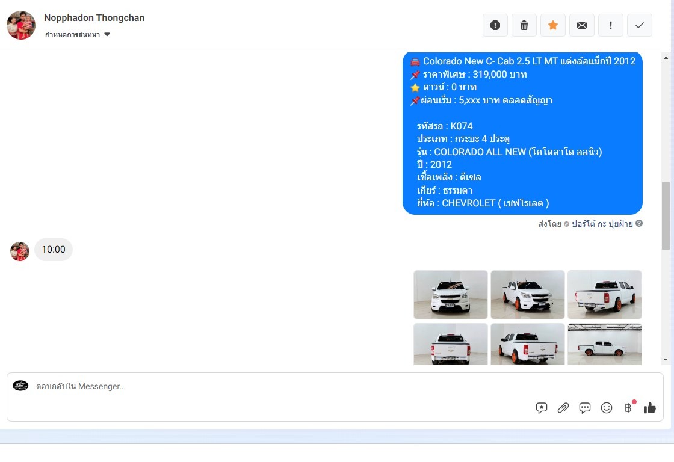Delete conversation with trash icon
The height and width of the screenshot is (462, 674).
[x=524, y=25]
